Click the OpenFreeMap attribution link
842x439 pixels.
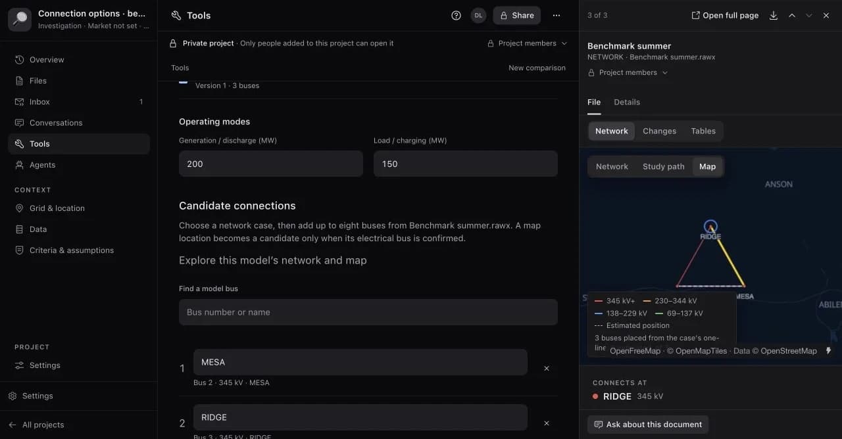(635, 351)
